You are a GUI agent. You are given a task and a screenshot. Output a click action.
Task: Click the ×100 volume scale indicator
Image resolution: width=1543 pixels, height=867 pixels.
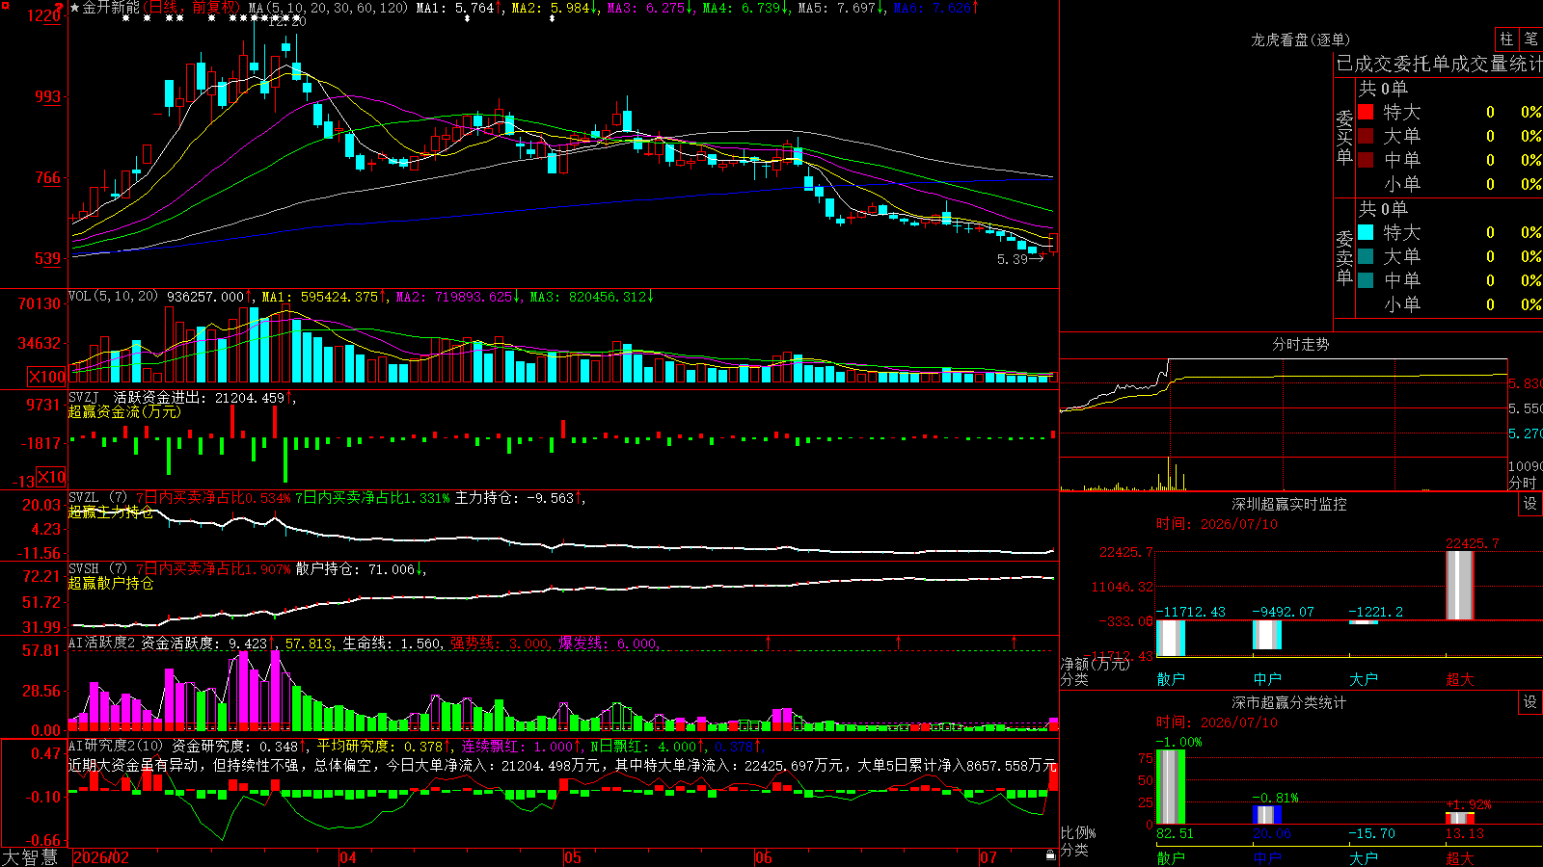tap(46, 377)
